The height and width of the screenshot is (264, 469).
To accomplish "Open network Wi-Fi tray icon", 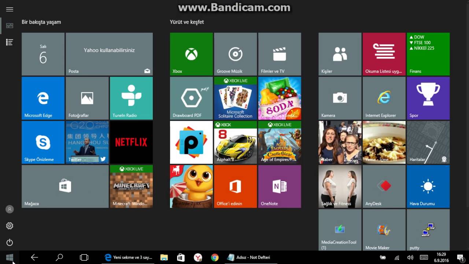I will point(397,257).
